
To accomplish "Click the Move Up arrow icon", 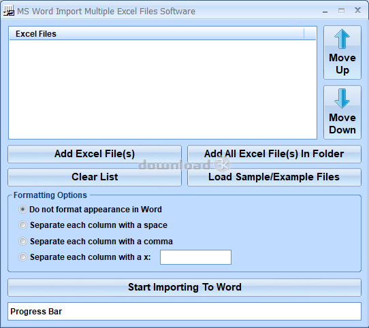I will coord(342,39).
